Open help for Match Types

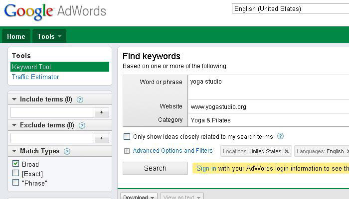(67, 151)
